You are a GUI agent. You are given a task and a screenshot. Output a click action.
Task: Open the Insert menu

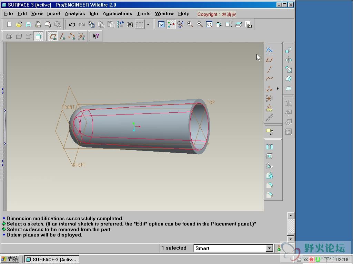53,14
